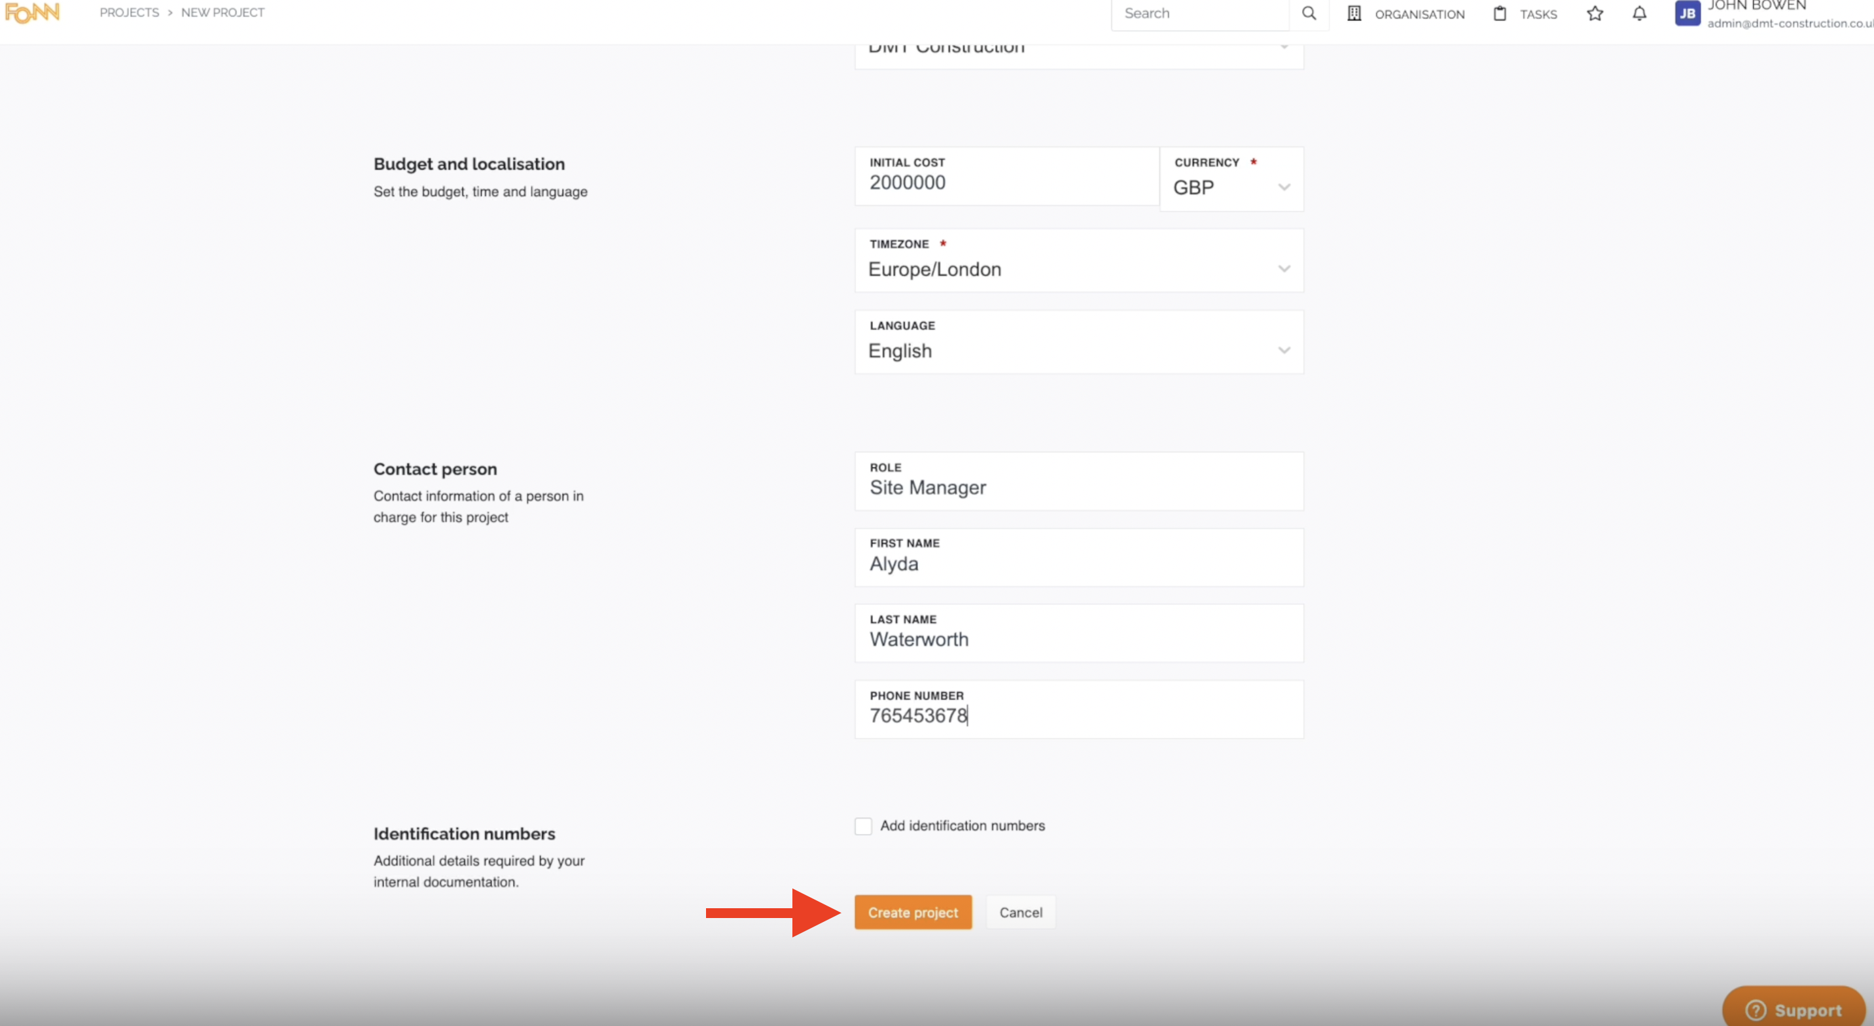This screenshot has width=1874, height=1026.
Task: Open Currency GBP dropdown
Action: 1231,179
